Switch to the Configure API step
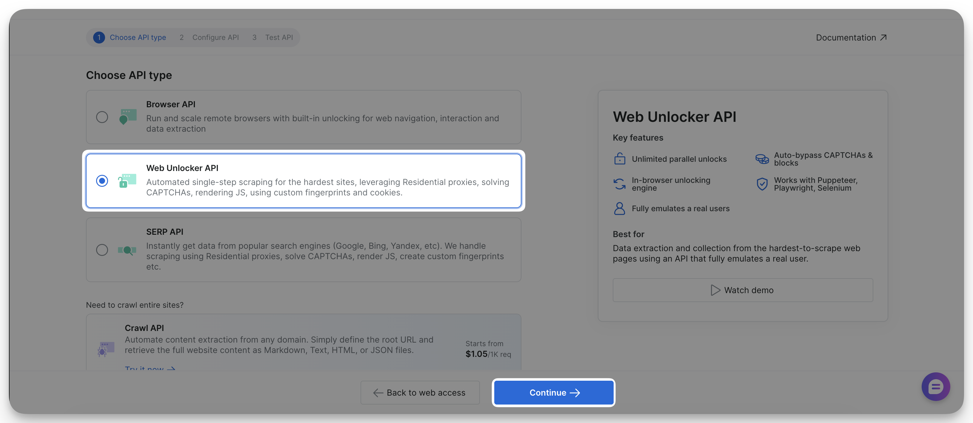 point(216,37)
